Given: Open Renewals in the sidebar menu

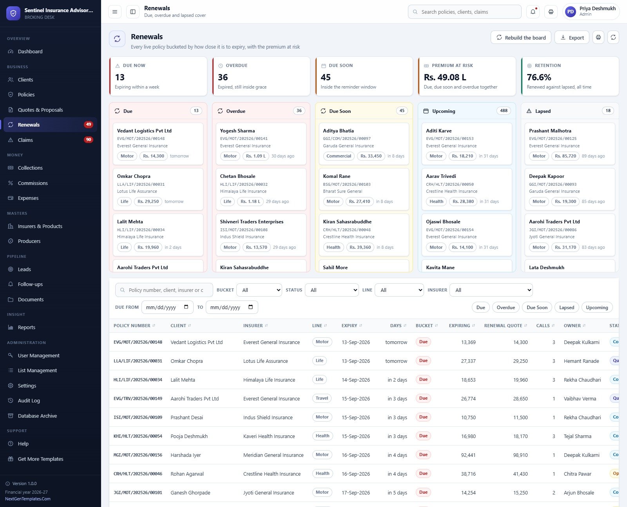Looking at the screenshot, I should pyautogui.click(x=50, y=125).
